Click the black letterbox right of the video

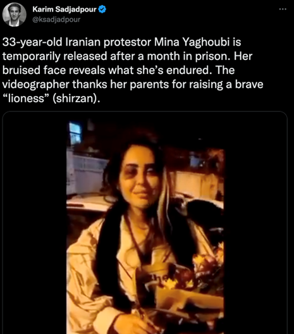tap(255, 223)
